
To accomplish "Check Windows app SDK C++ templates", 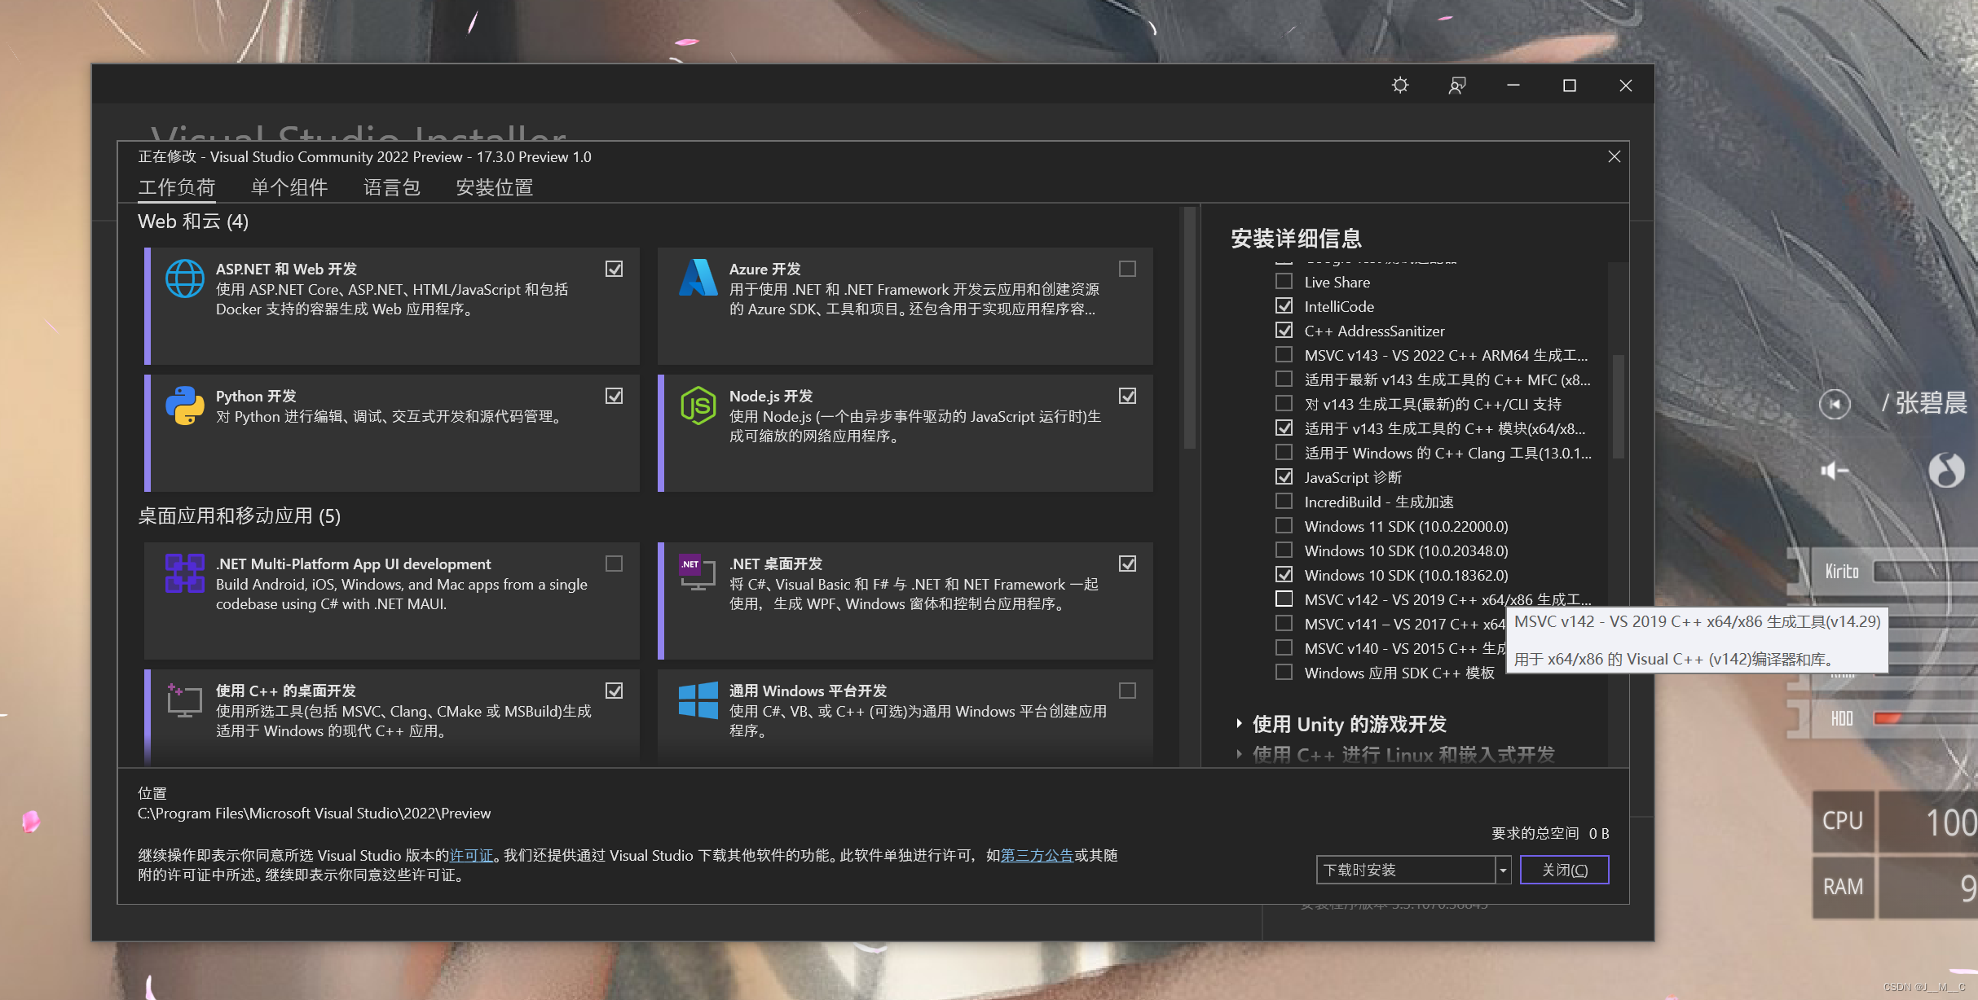I will 1284,673.
